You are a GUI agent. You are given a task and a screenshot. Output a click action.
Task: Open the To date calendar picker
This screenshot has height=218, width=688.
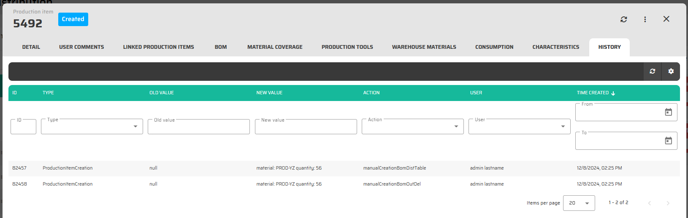[x=668, y=141]
